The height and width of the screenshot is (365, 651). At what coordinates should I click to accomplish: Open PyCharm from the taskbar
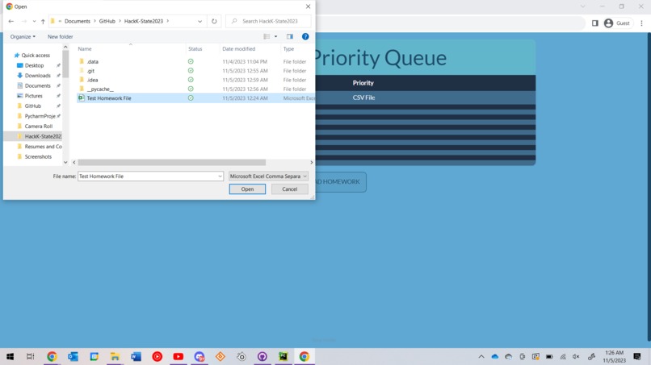tap(283, 356)
